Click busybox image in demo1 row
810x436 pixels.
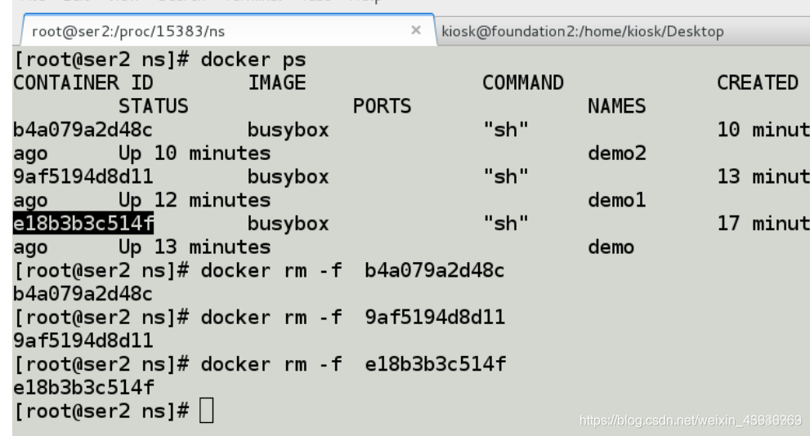[289, 177]
